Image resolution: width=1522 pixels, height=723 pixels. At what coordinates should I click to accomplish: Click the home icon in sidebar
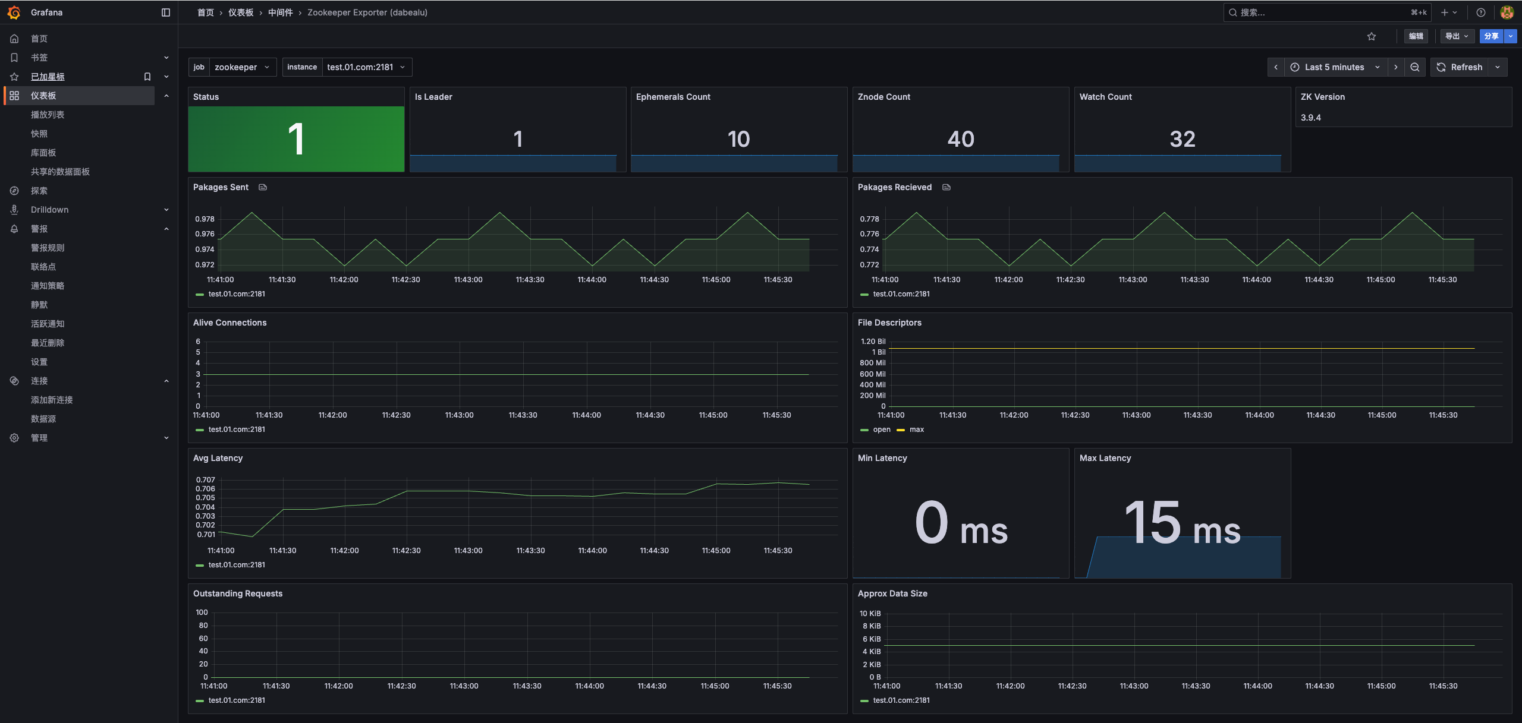(x=14, y=39)
